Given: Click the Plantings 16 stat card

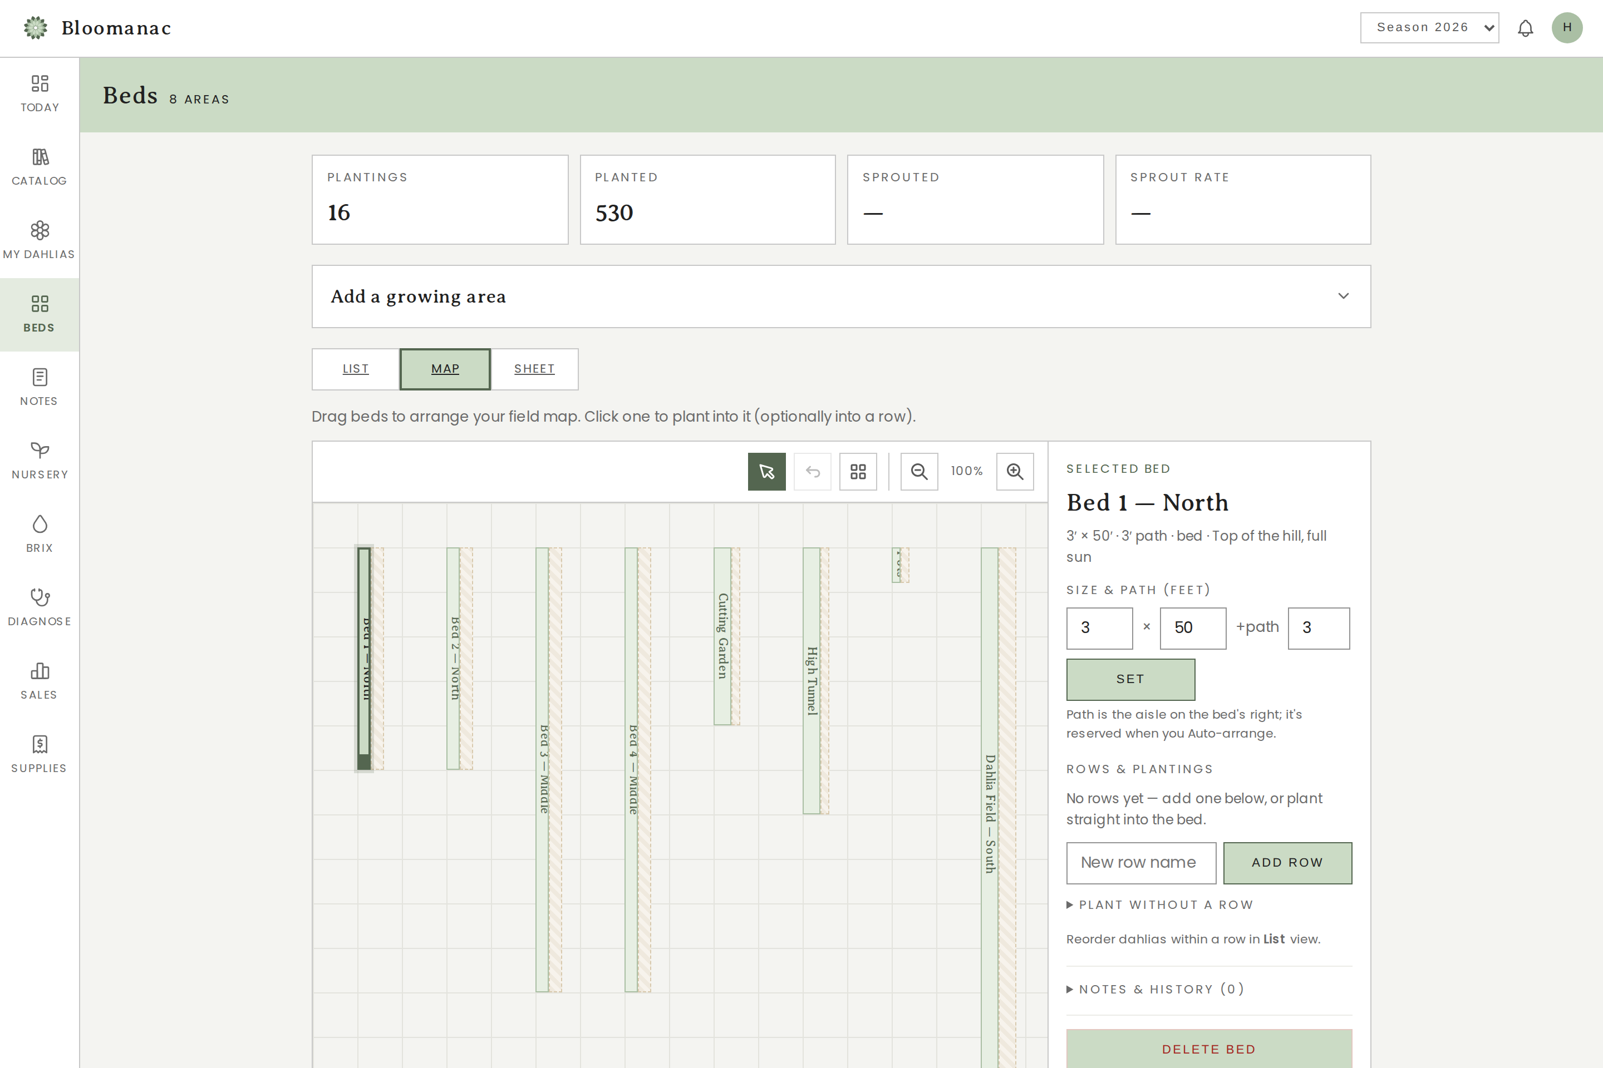Looking at the screenshot, I should pos(440,200).
